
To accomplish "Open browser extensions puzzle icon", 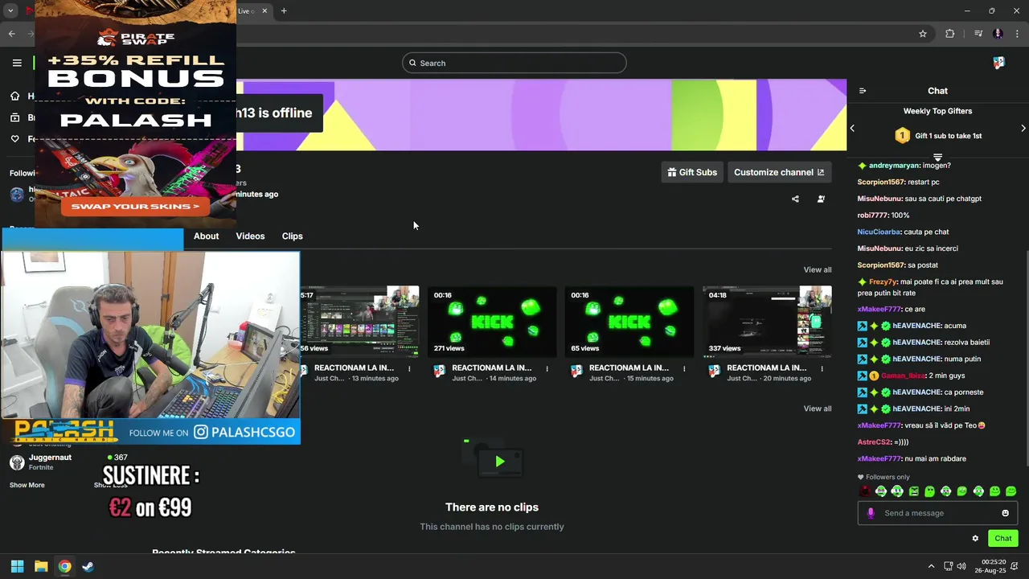I will pos(950,34).
